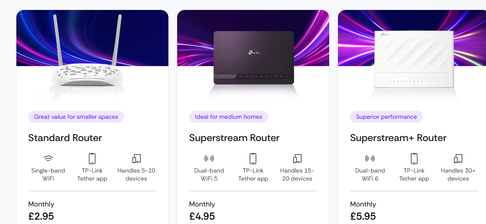Select the Superstream Router heading
486x224 pixels.
[x=234, y=138]
